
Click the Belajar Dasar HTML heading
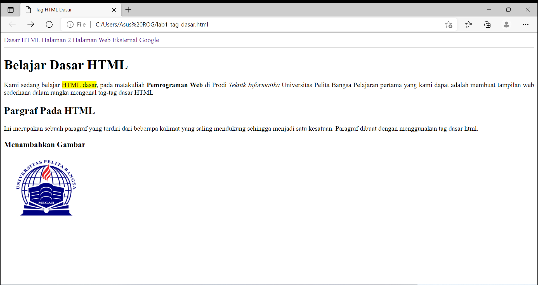(66, 65)
